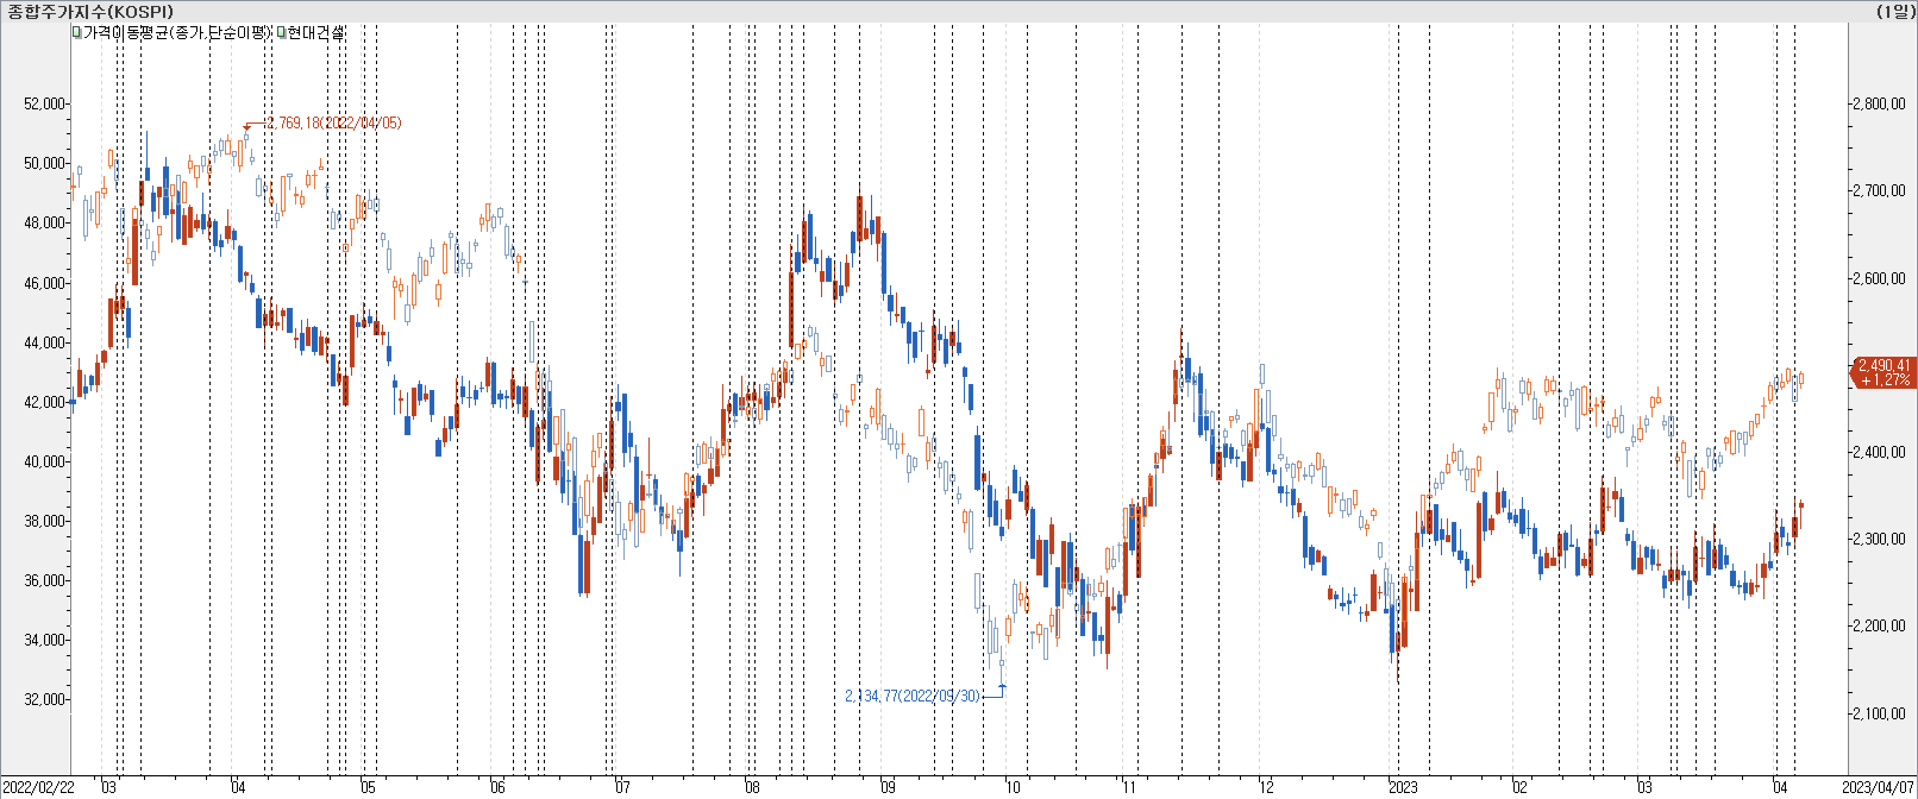
Task: Click the (1일) period label
Action: point(1895,11)
